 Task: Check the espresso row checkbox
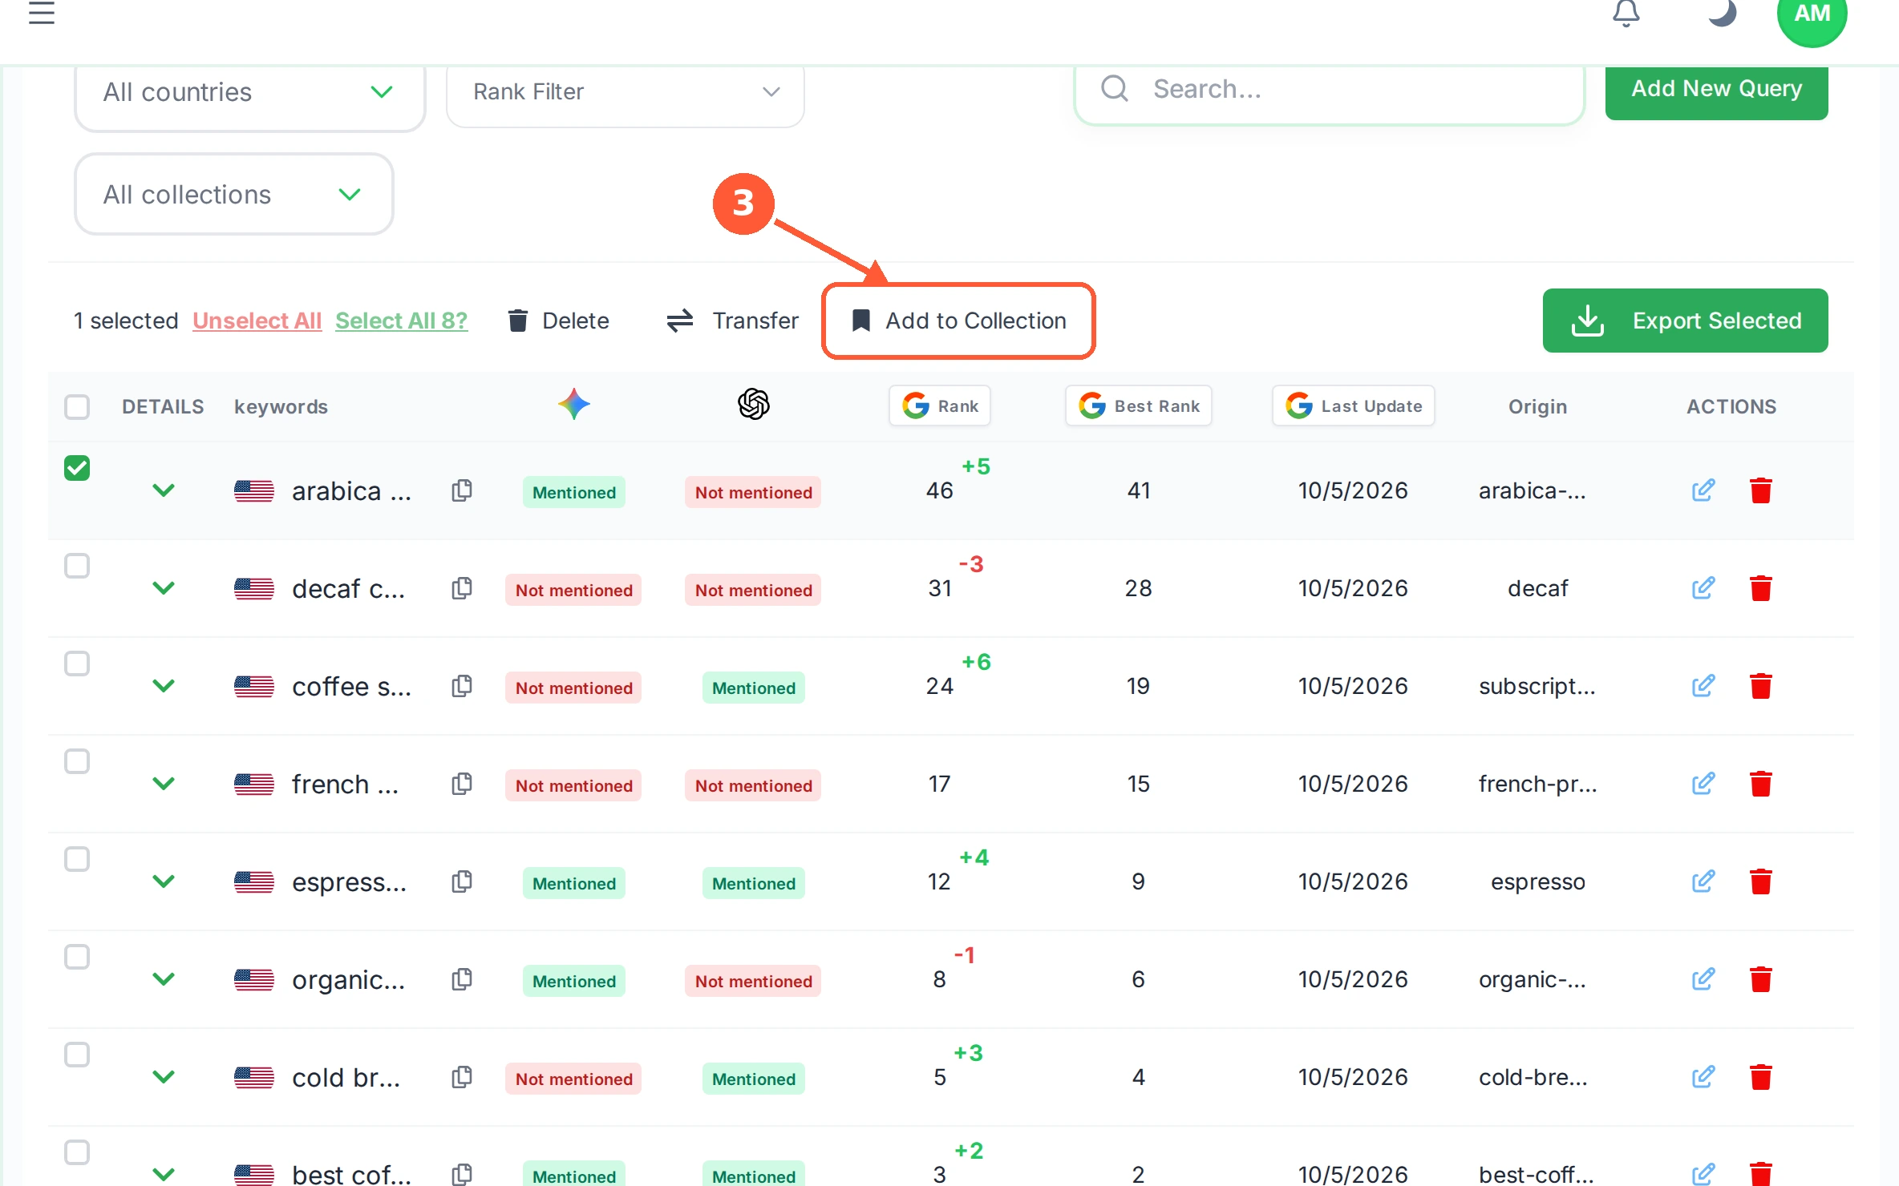(x=77, y=859)
